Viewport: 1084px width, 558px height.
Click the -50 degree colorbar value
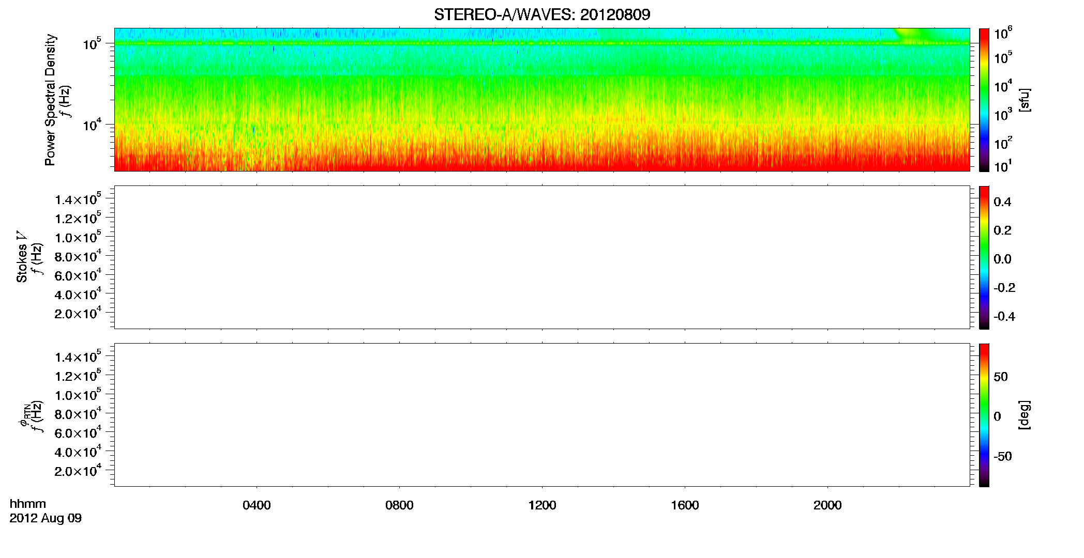1003,457
